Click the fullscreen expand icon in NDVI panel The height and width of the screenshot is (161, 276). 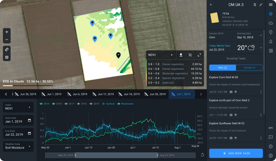coord(199,55)
